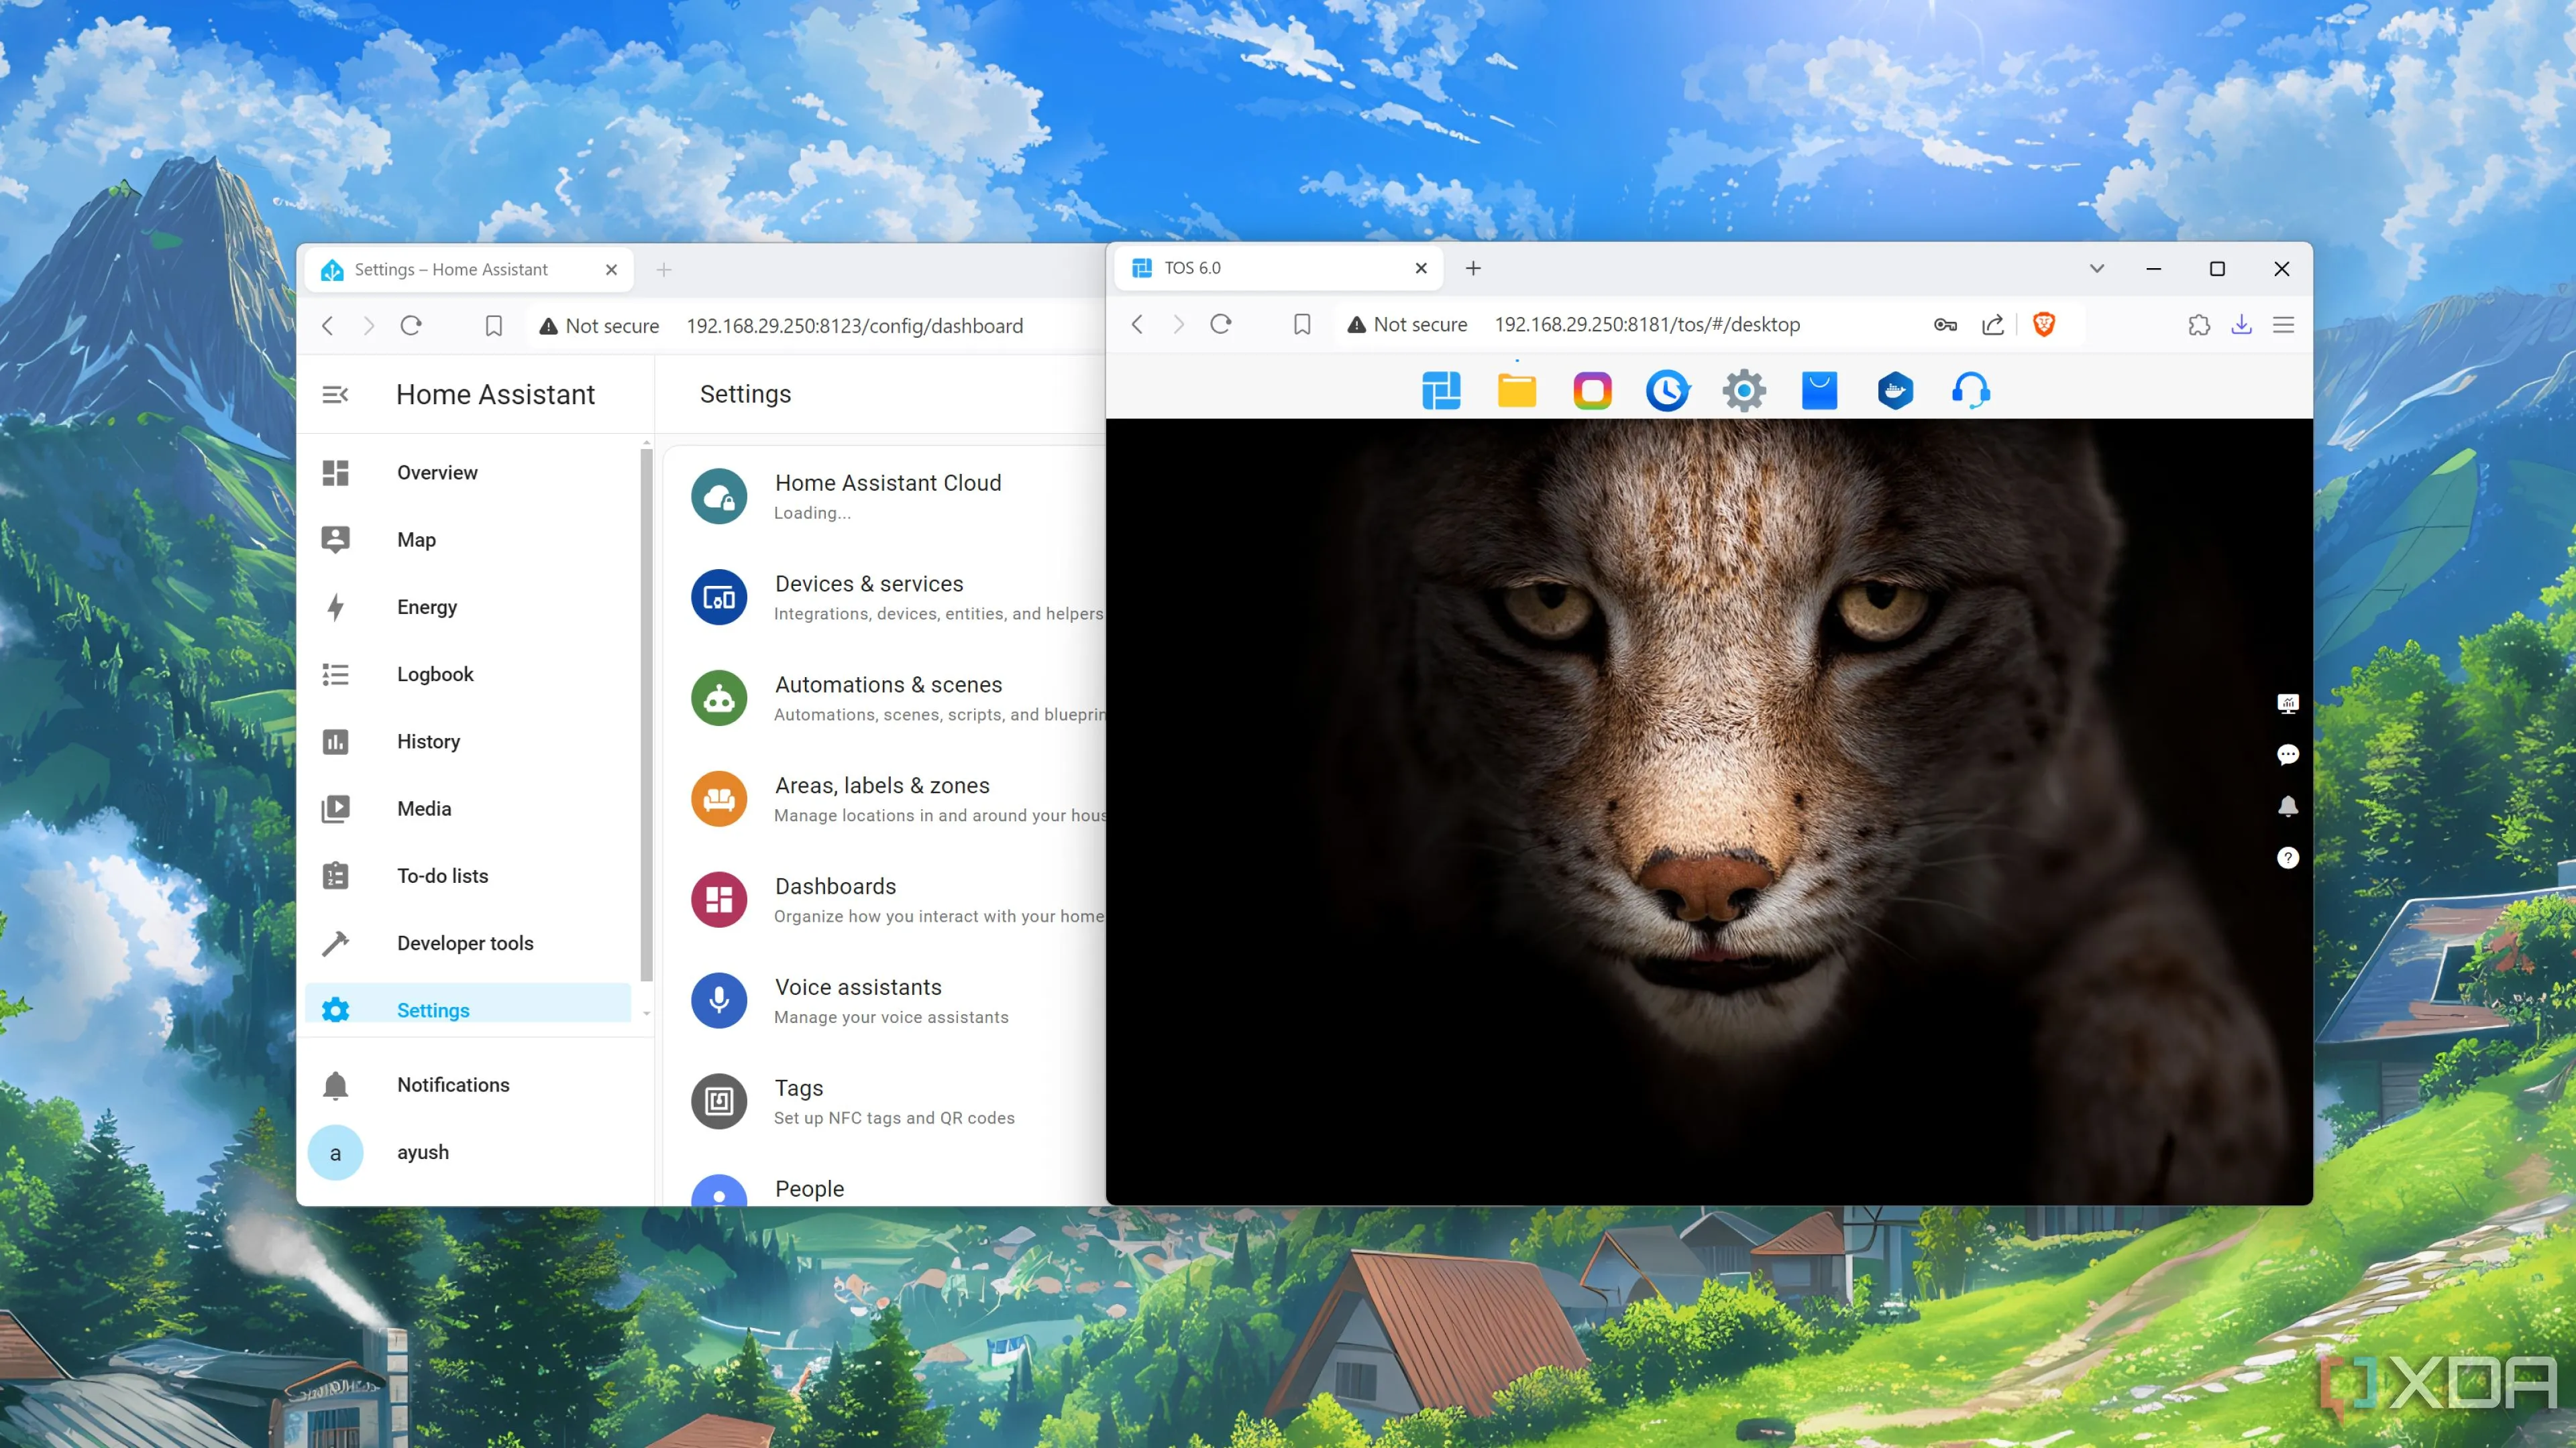Open the Brave hamburger main menu
Screen dimensions: 2576x1448
tap(2283, 324)
